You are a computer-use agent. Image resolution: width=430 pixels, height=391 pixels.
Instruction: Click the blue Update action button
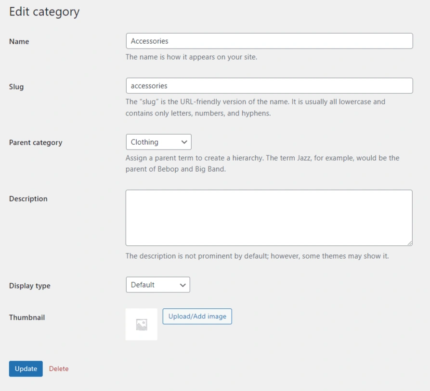(x=26, y=369)
